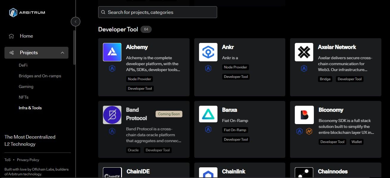Click the Band Protocol title

pos(137,114)
